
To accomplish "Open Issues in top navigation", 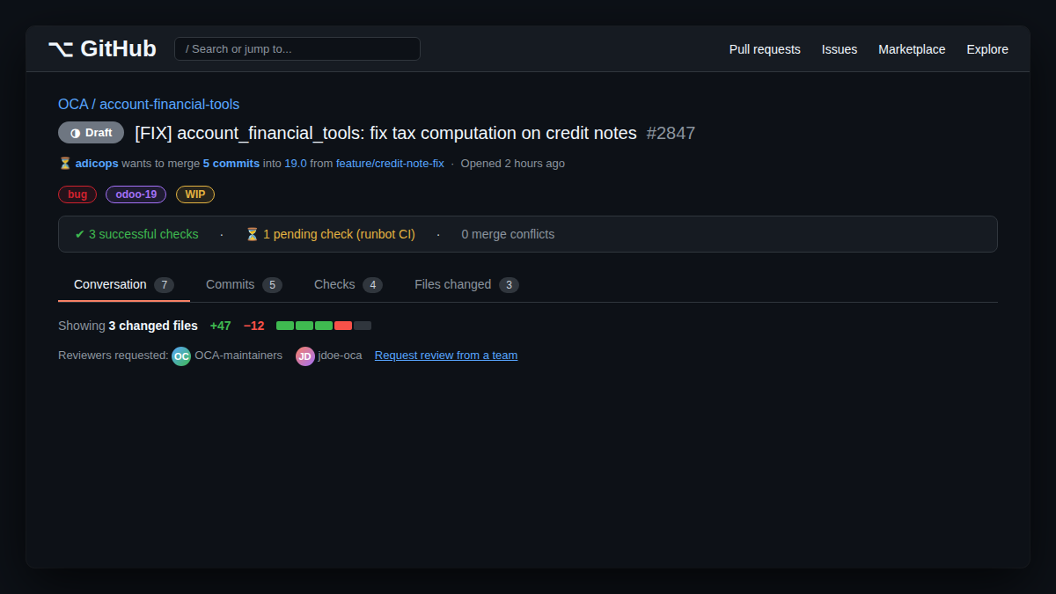I will tap(840, 49).
